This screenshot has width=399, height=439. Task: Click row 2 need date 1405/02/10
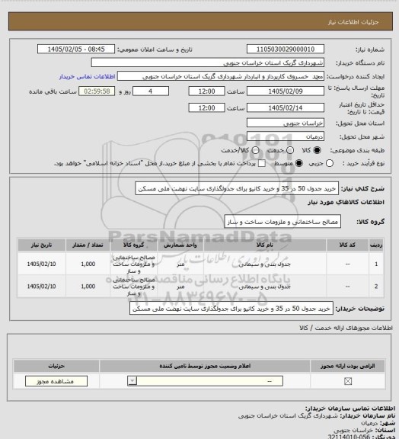coord(41,287)
